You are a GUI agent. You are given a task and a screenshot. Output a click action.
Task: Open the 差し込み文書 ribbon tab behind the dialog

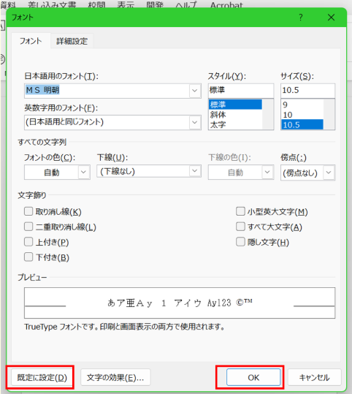pyautogui.click(x=52, y=4)
